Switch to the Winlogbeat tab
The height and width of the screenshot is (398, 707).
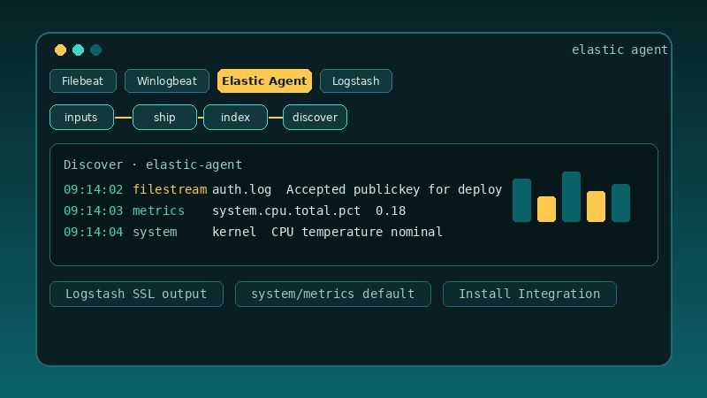click(167, 81)
